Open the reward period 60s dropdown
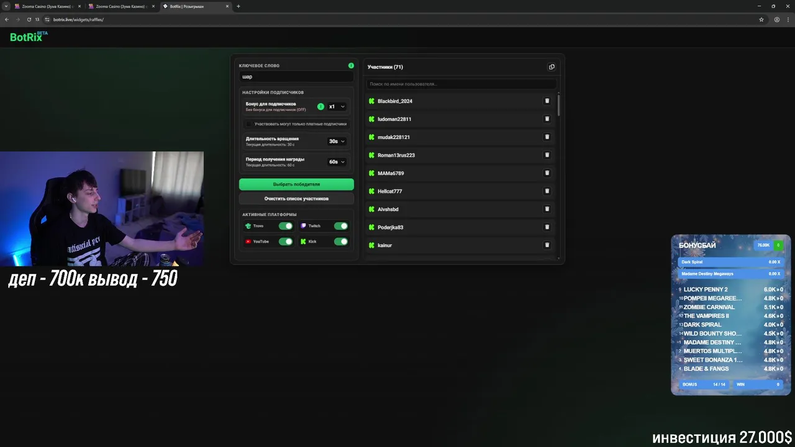 click(337, 161)
